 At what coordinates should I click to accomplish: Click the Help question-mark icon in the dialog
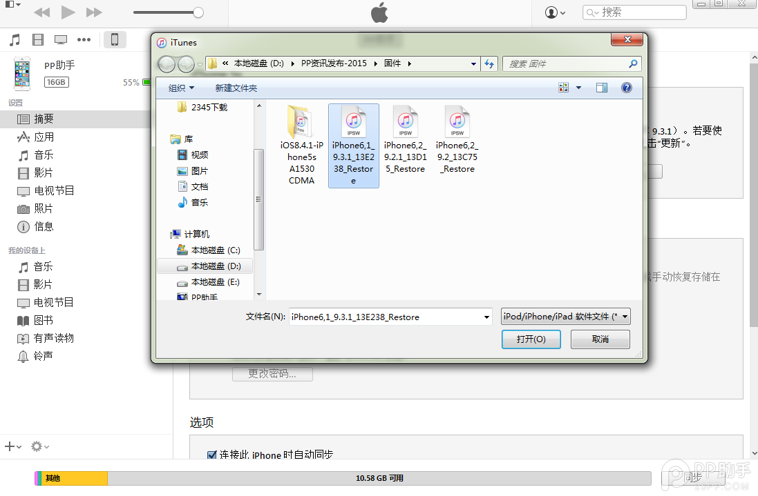[626, 88]
